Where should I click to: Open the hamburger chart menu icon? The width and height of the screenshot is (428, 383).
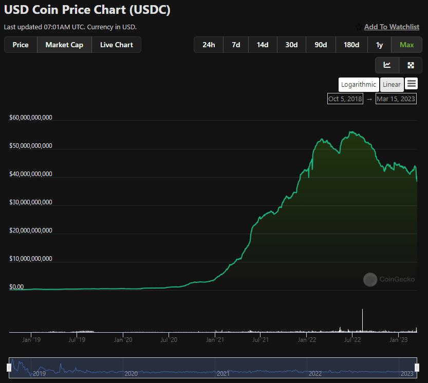[x=412, y=84]
